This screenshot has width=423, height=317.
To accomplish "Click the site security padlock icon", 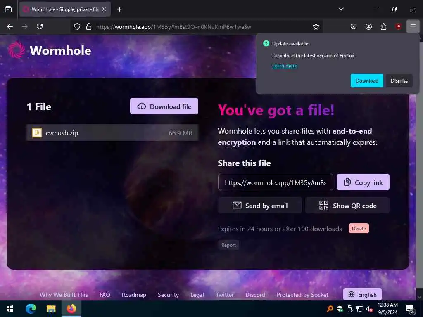I will click(x=89, y=26).
